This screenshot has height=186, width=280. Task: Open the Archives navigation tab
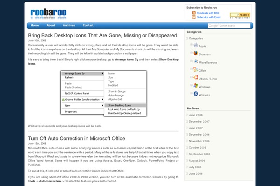pos(69,25)
